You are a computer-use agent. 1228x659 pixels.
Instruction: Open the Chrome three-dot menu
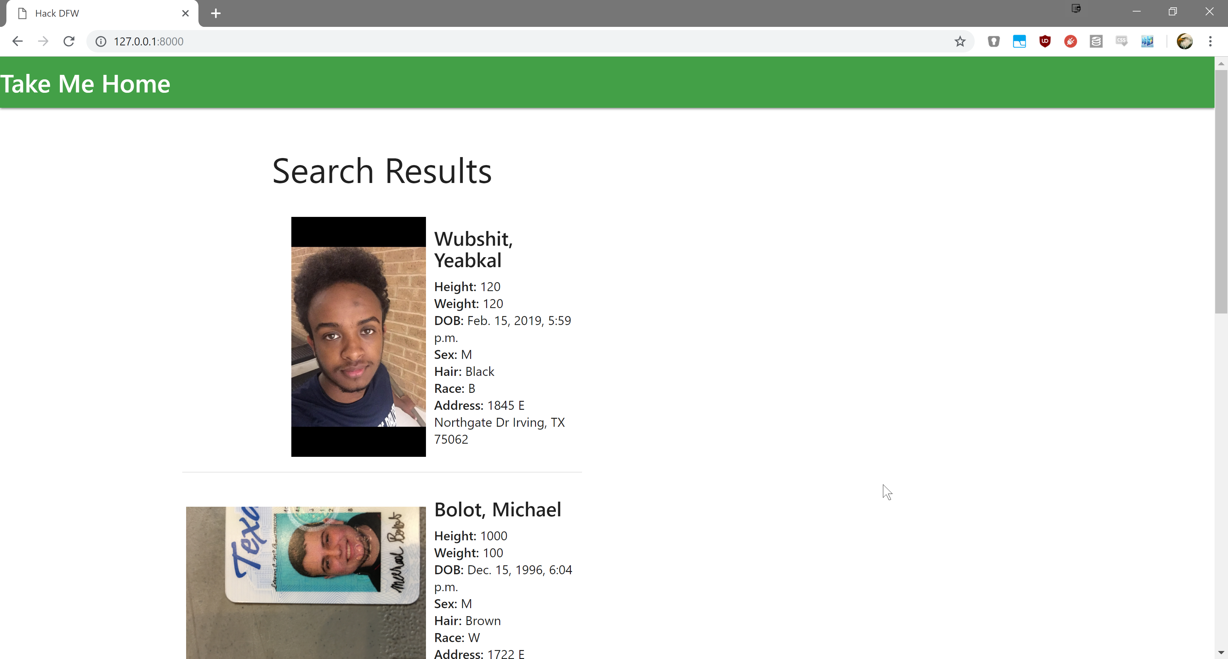point(1210,42)
